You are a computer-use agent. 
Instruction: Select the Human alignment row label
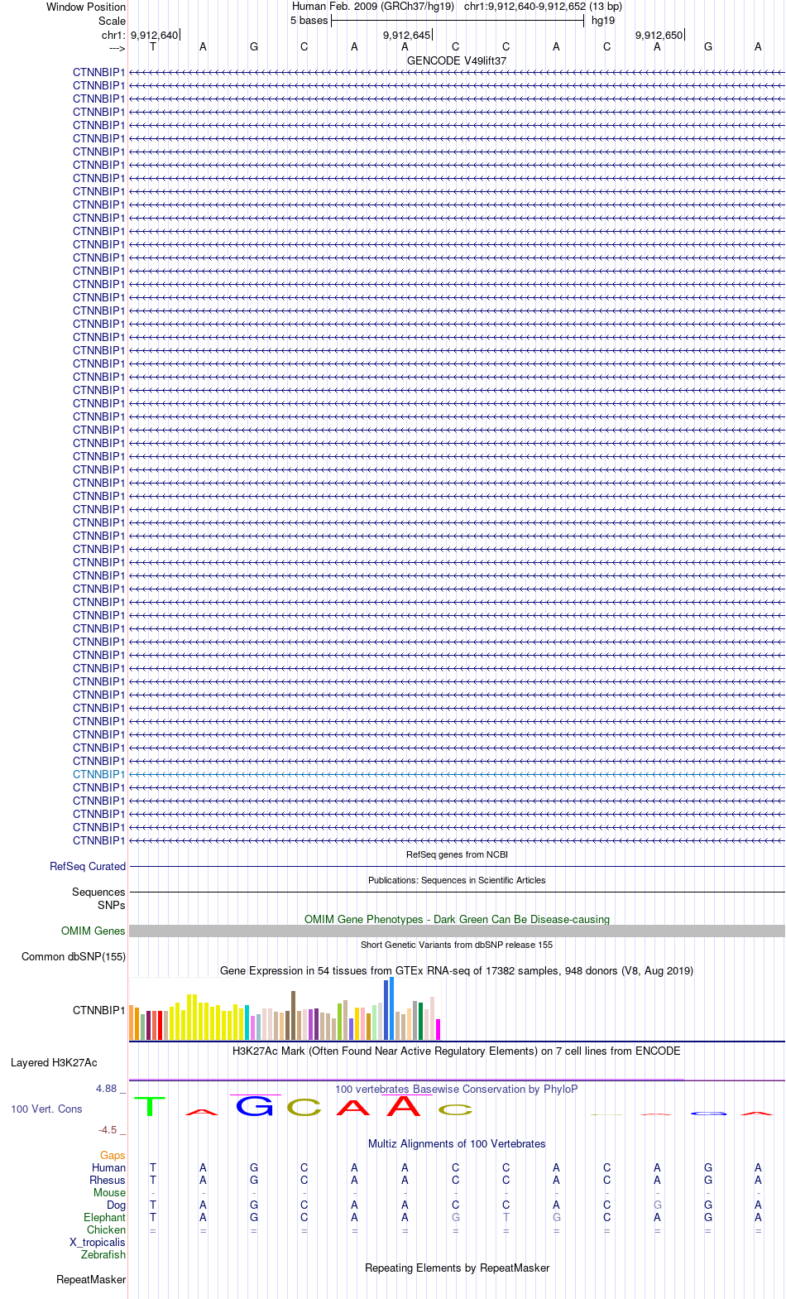click(x=108, y=1167)
